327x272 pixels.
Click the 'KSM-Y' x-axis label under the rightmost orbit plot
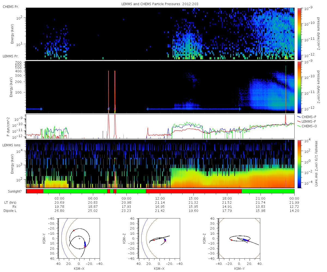240,269
